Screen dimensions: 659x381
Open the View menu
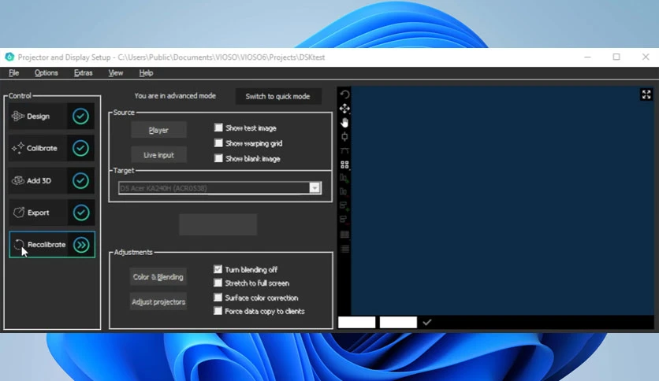click(x=116, y=73)
